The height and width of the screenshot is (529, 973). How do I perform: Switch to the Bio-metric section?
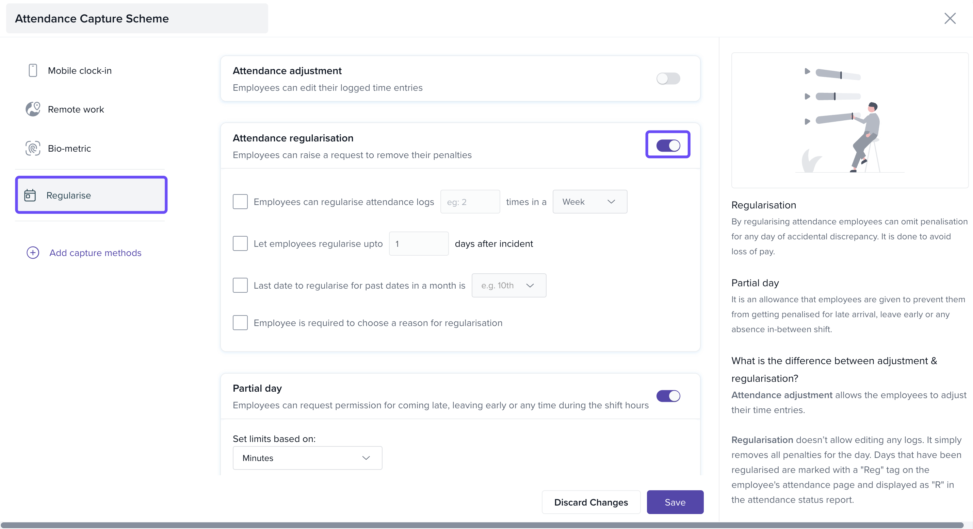pos(69,148)
